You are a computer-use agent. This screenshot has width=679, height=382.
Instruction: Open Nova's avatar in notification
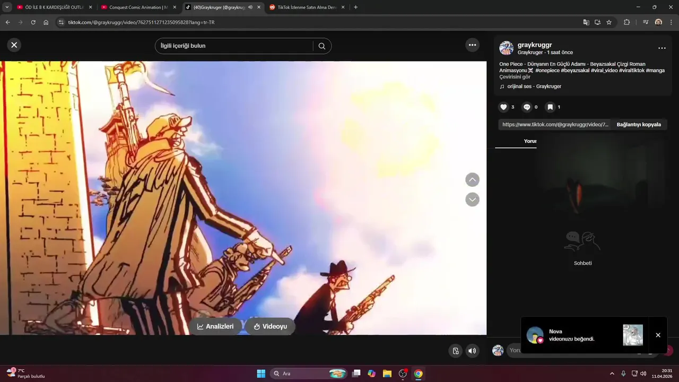pos(535,335)
